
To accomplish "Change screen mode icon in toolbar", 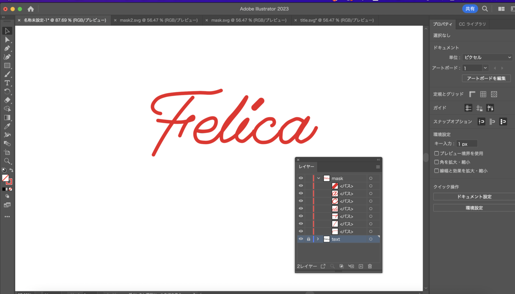I will click(x=7, y=205).
